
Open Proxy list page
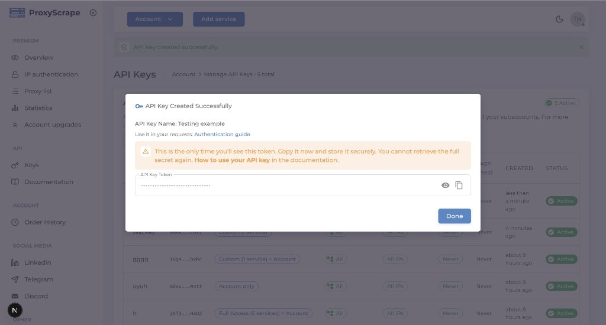click(38, 91)
